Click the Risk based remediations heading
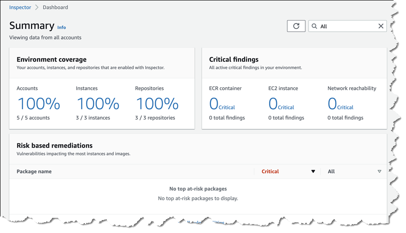The height and width of the screenshot is (233, 406). click(x=54, y=146)
